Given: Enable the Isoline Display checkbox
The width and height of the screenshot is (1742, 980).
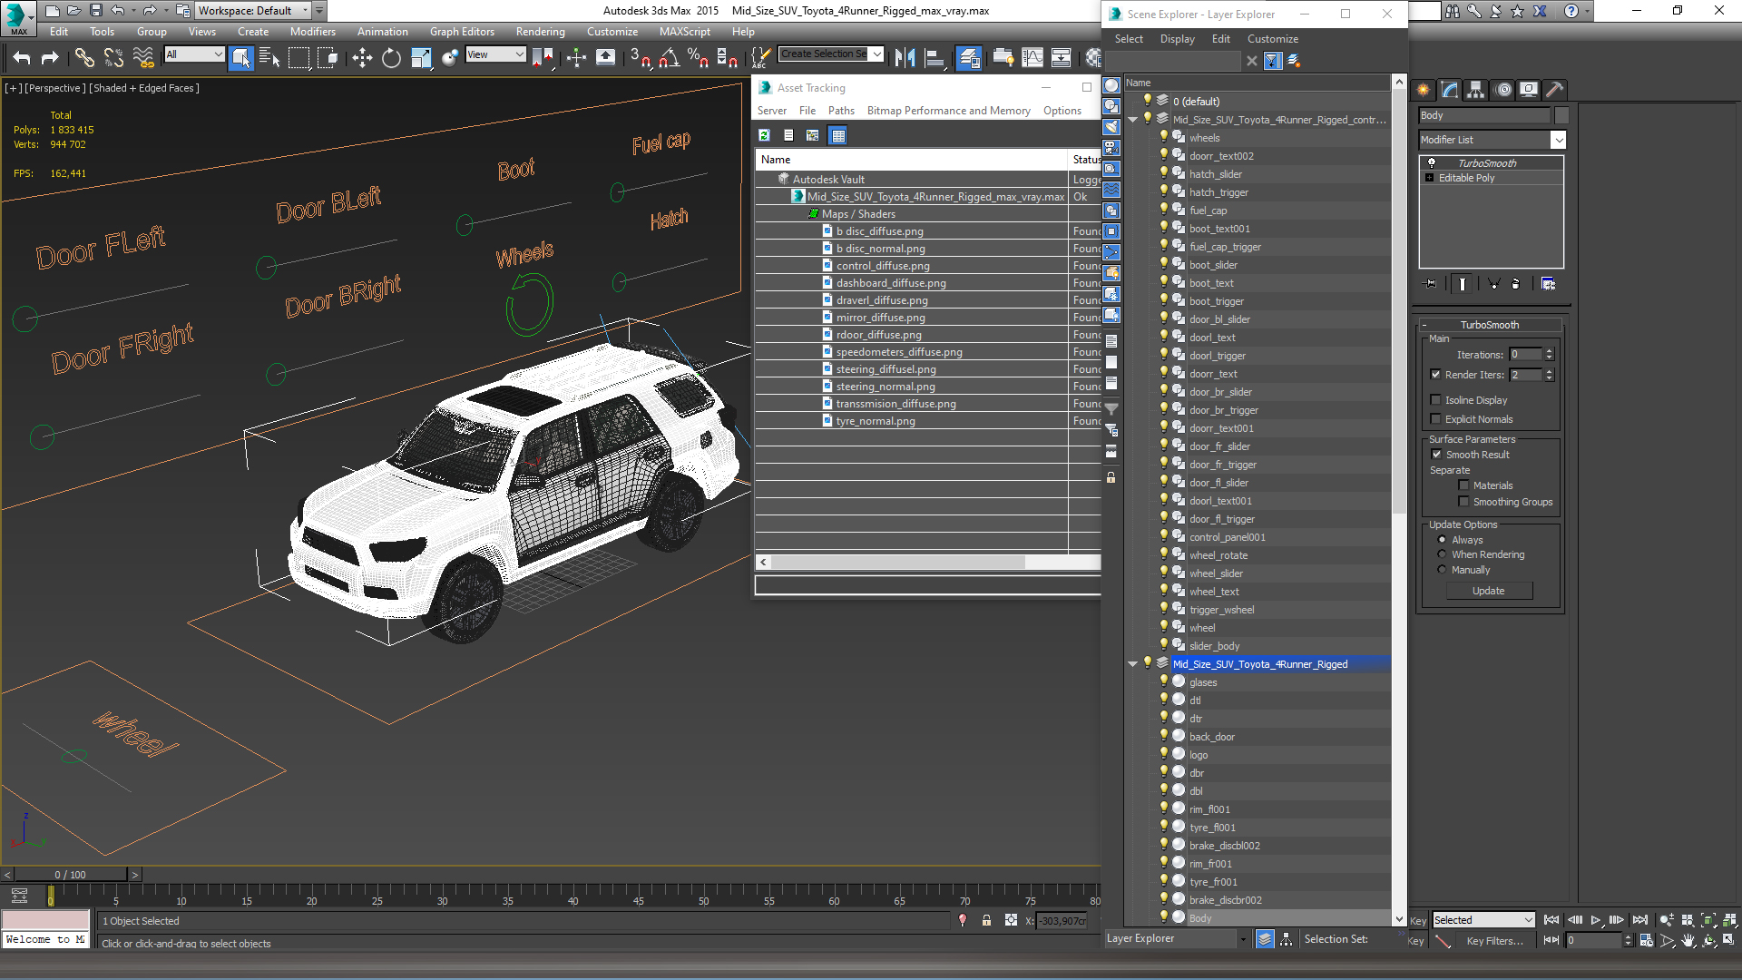Looking at the screenshot, I should 1436,400.
